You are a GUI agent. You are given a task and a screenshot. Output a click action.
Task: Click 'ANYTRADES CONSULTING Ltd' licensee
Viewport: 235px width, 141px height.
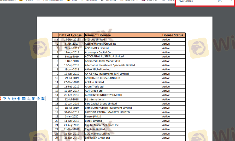[103, 78]
